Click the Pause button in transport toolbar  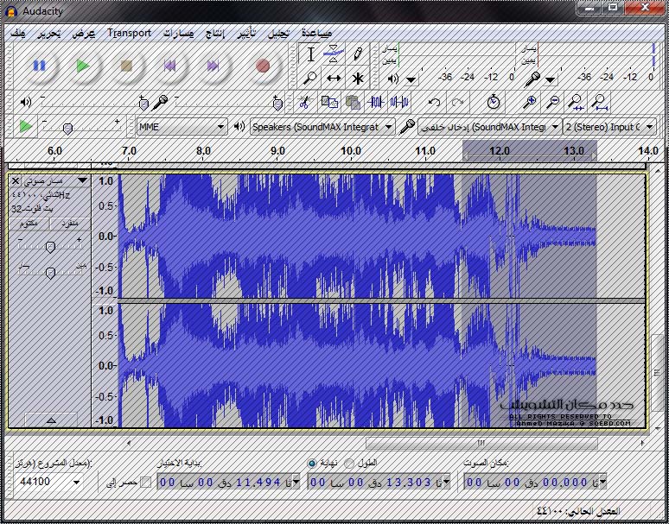tap(39, 66)
